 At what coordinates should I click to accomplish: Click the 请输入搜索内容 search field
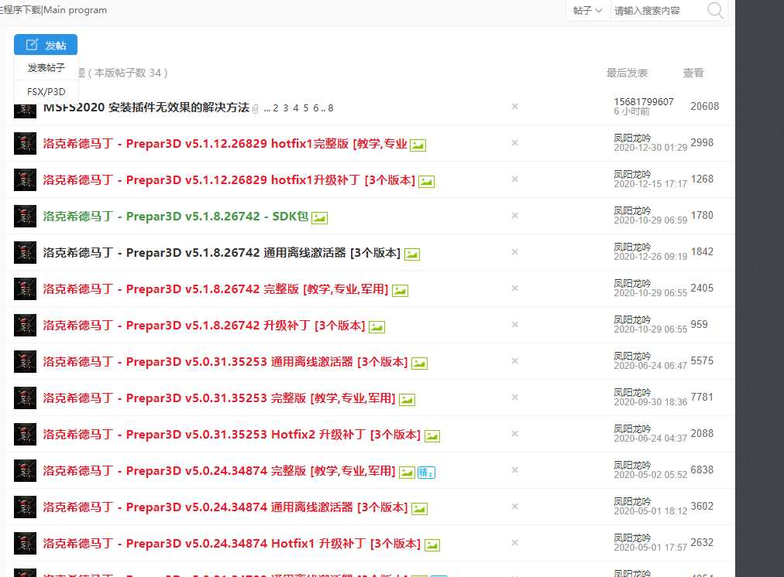click(658, 11)
